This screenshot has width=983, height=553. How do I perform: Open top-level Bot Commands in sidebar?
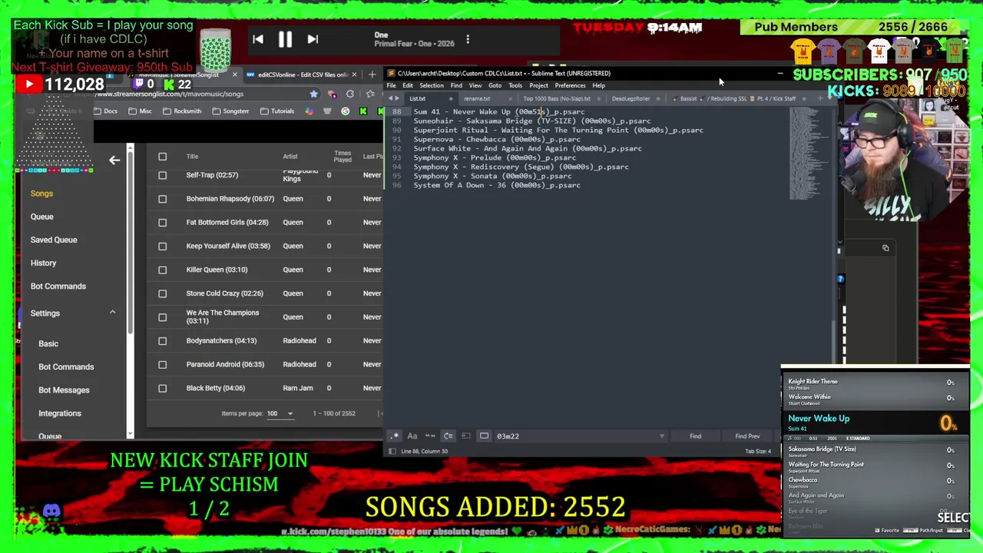pos(58,286)
